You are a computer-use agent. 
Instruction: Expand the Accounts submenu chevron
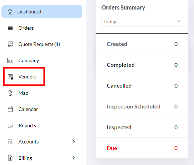pyautogui.click(x=73, y=141)
